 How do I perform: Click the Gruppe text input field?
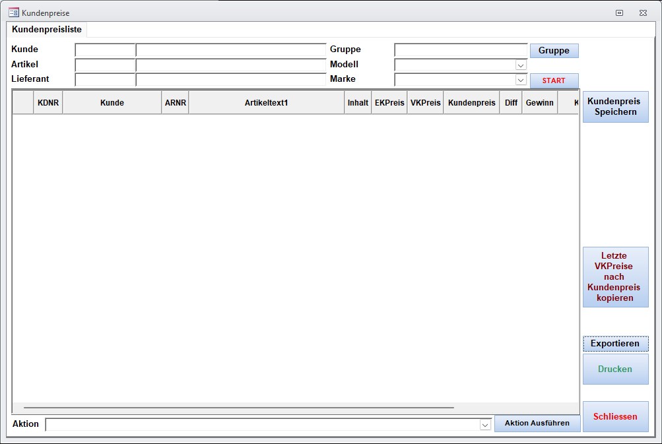click(461, 50)
